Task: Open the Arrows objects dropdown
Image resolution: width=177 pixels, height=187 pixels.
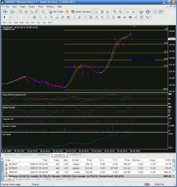Action: [x=149, y=17]
